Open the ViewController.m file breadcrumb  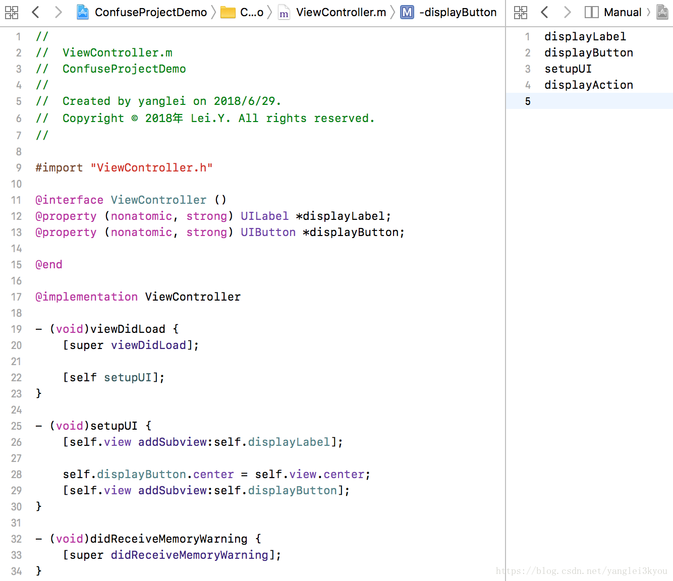point(341,12)
